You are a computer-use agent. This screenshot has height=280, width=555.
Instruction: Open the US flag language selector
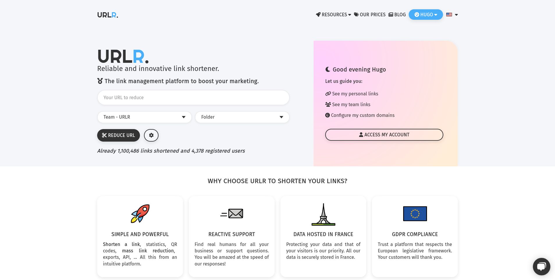click(451, 15)
